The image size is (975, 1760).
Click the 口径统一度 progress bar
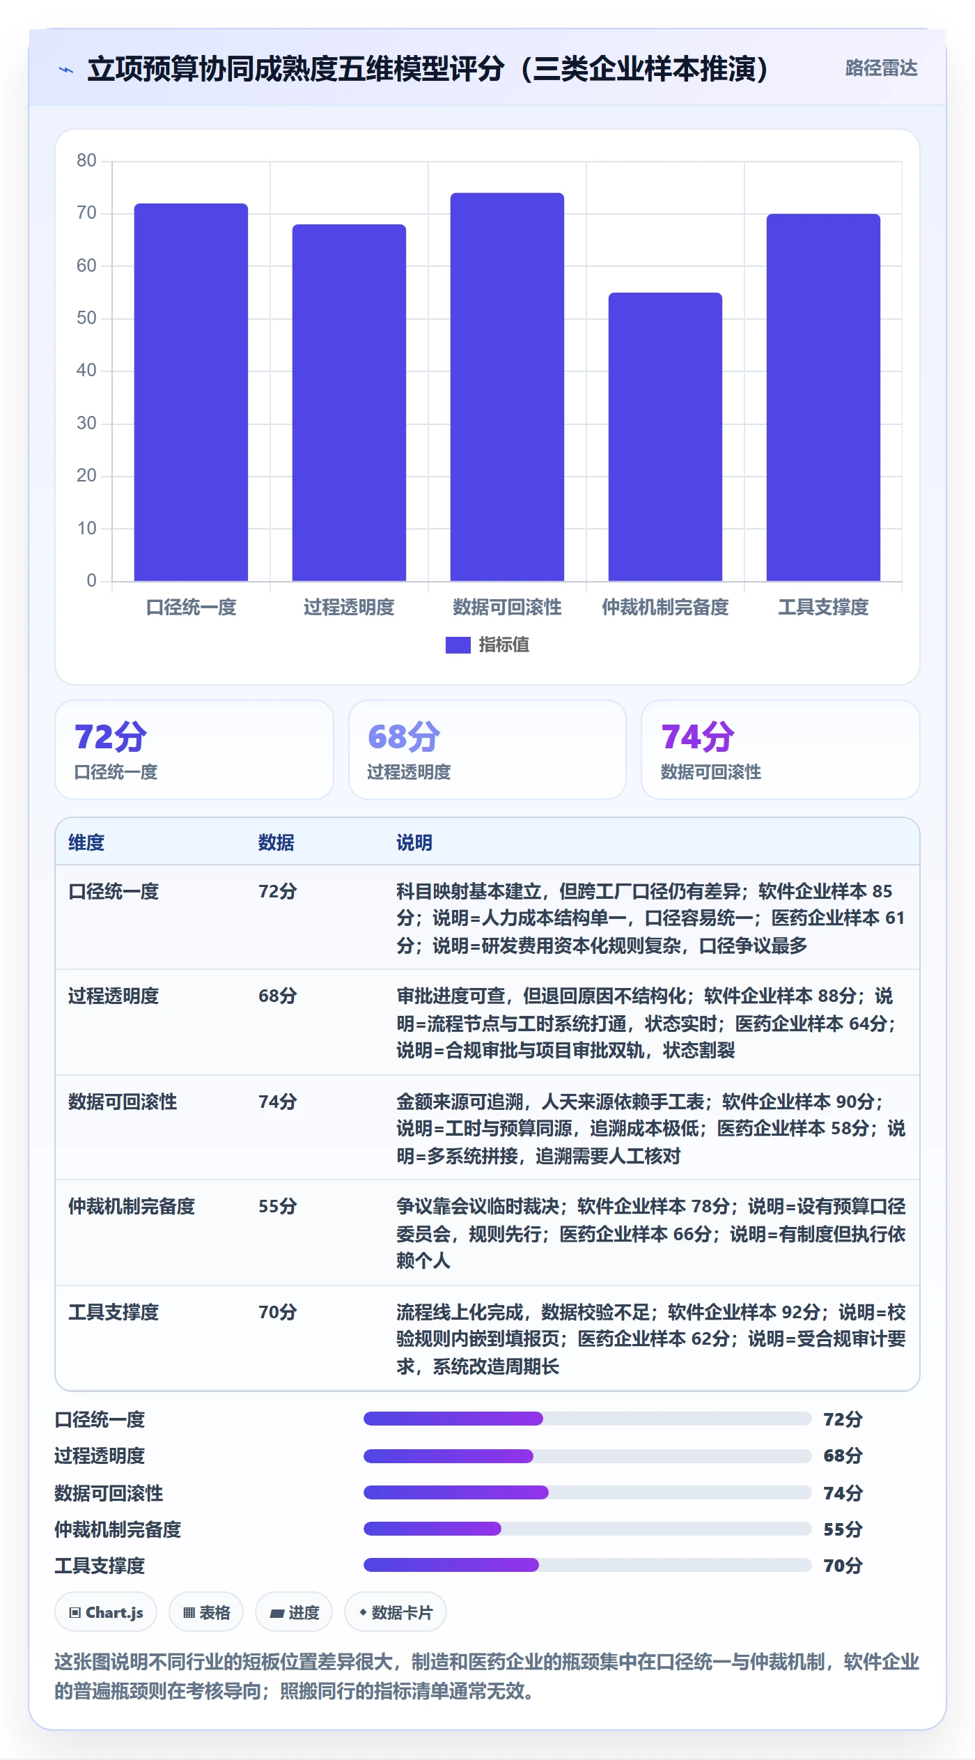[x=587, y=1419]
